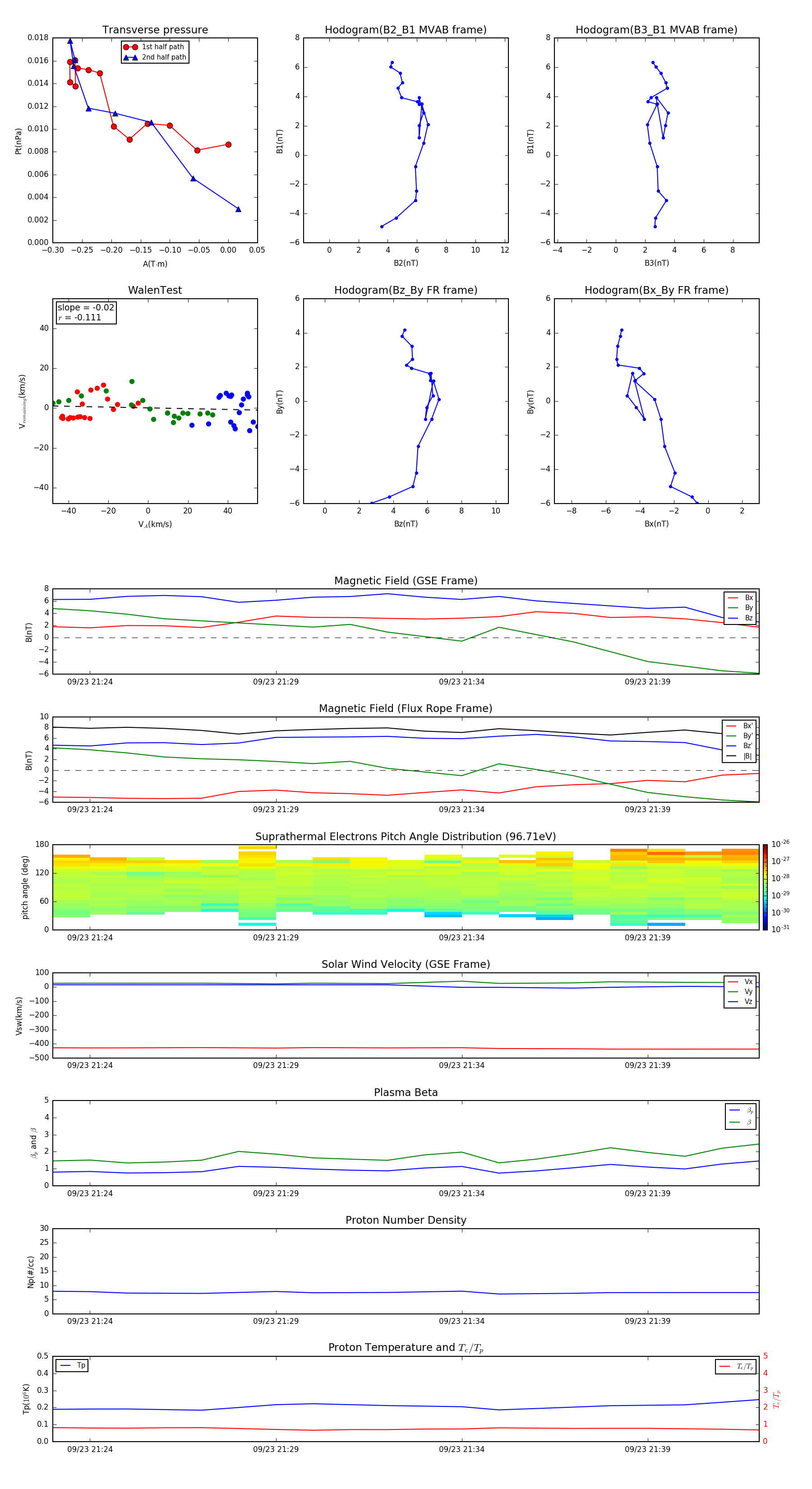This screenshot has height=1489, width=812.
Task: Click the 'Pt(nPa)' y-axis label
Action: pyautogui.click(x=18, y=140)
